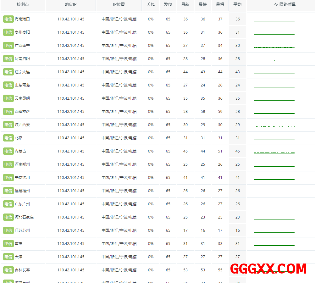Screen dimensions: 315x283
Task: Click the 电信 badge beside 西藏拉萨
Action: [8, 112]
